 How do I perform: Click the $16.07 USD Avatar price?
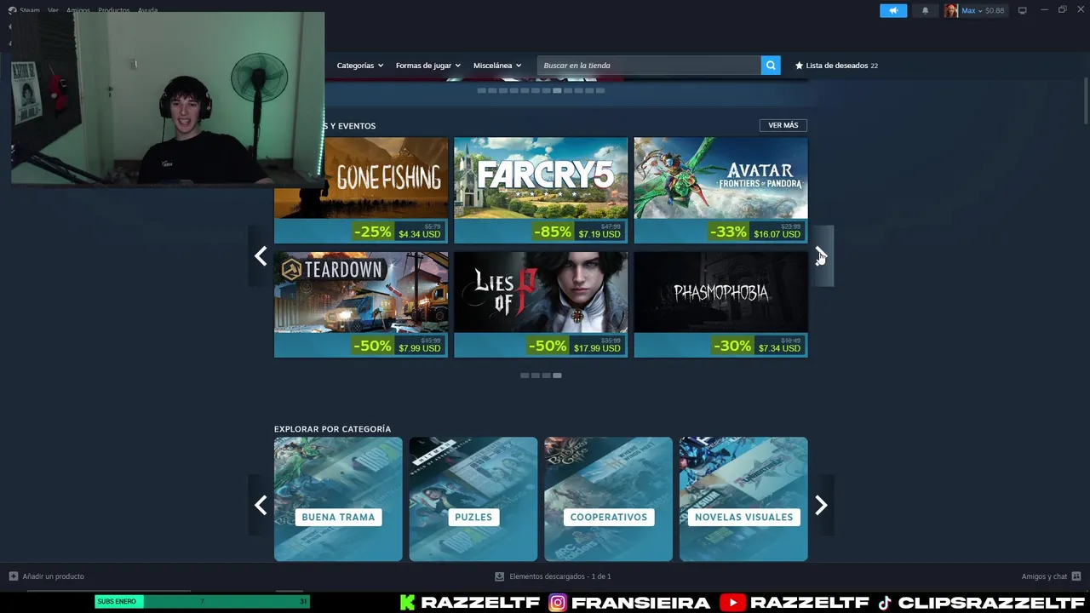pos(777,234)
